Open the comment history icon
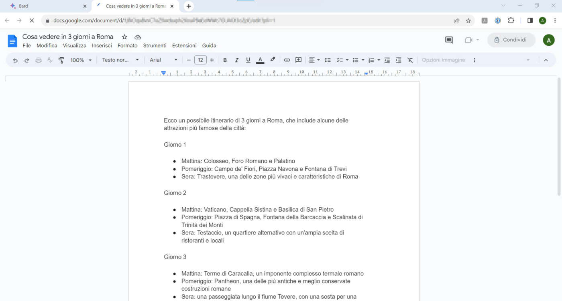The height and width of the screenshot is (301, 562). coord(449,40)
